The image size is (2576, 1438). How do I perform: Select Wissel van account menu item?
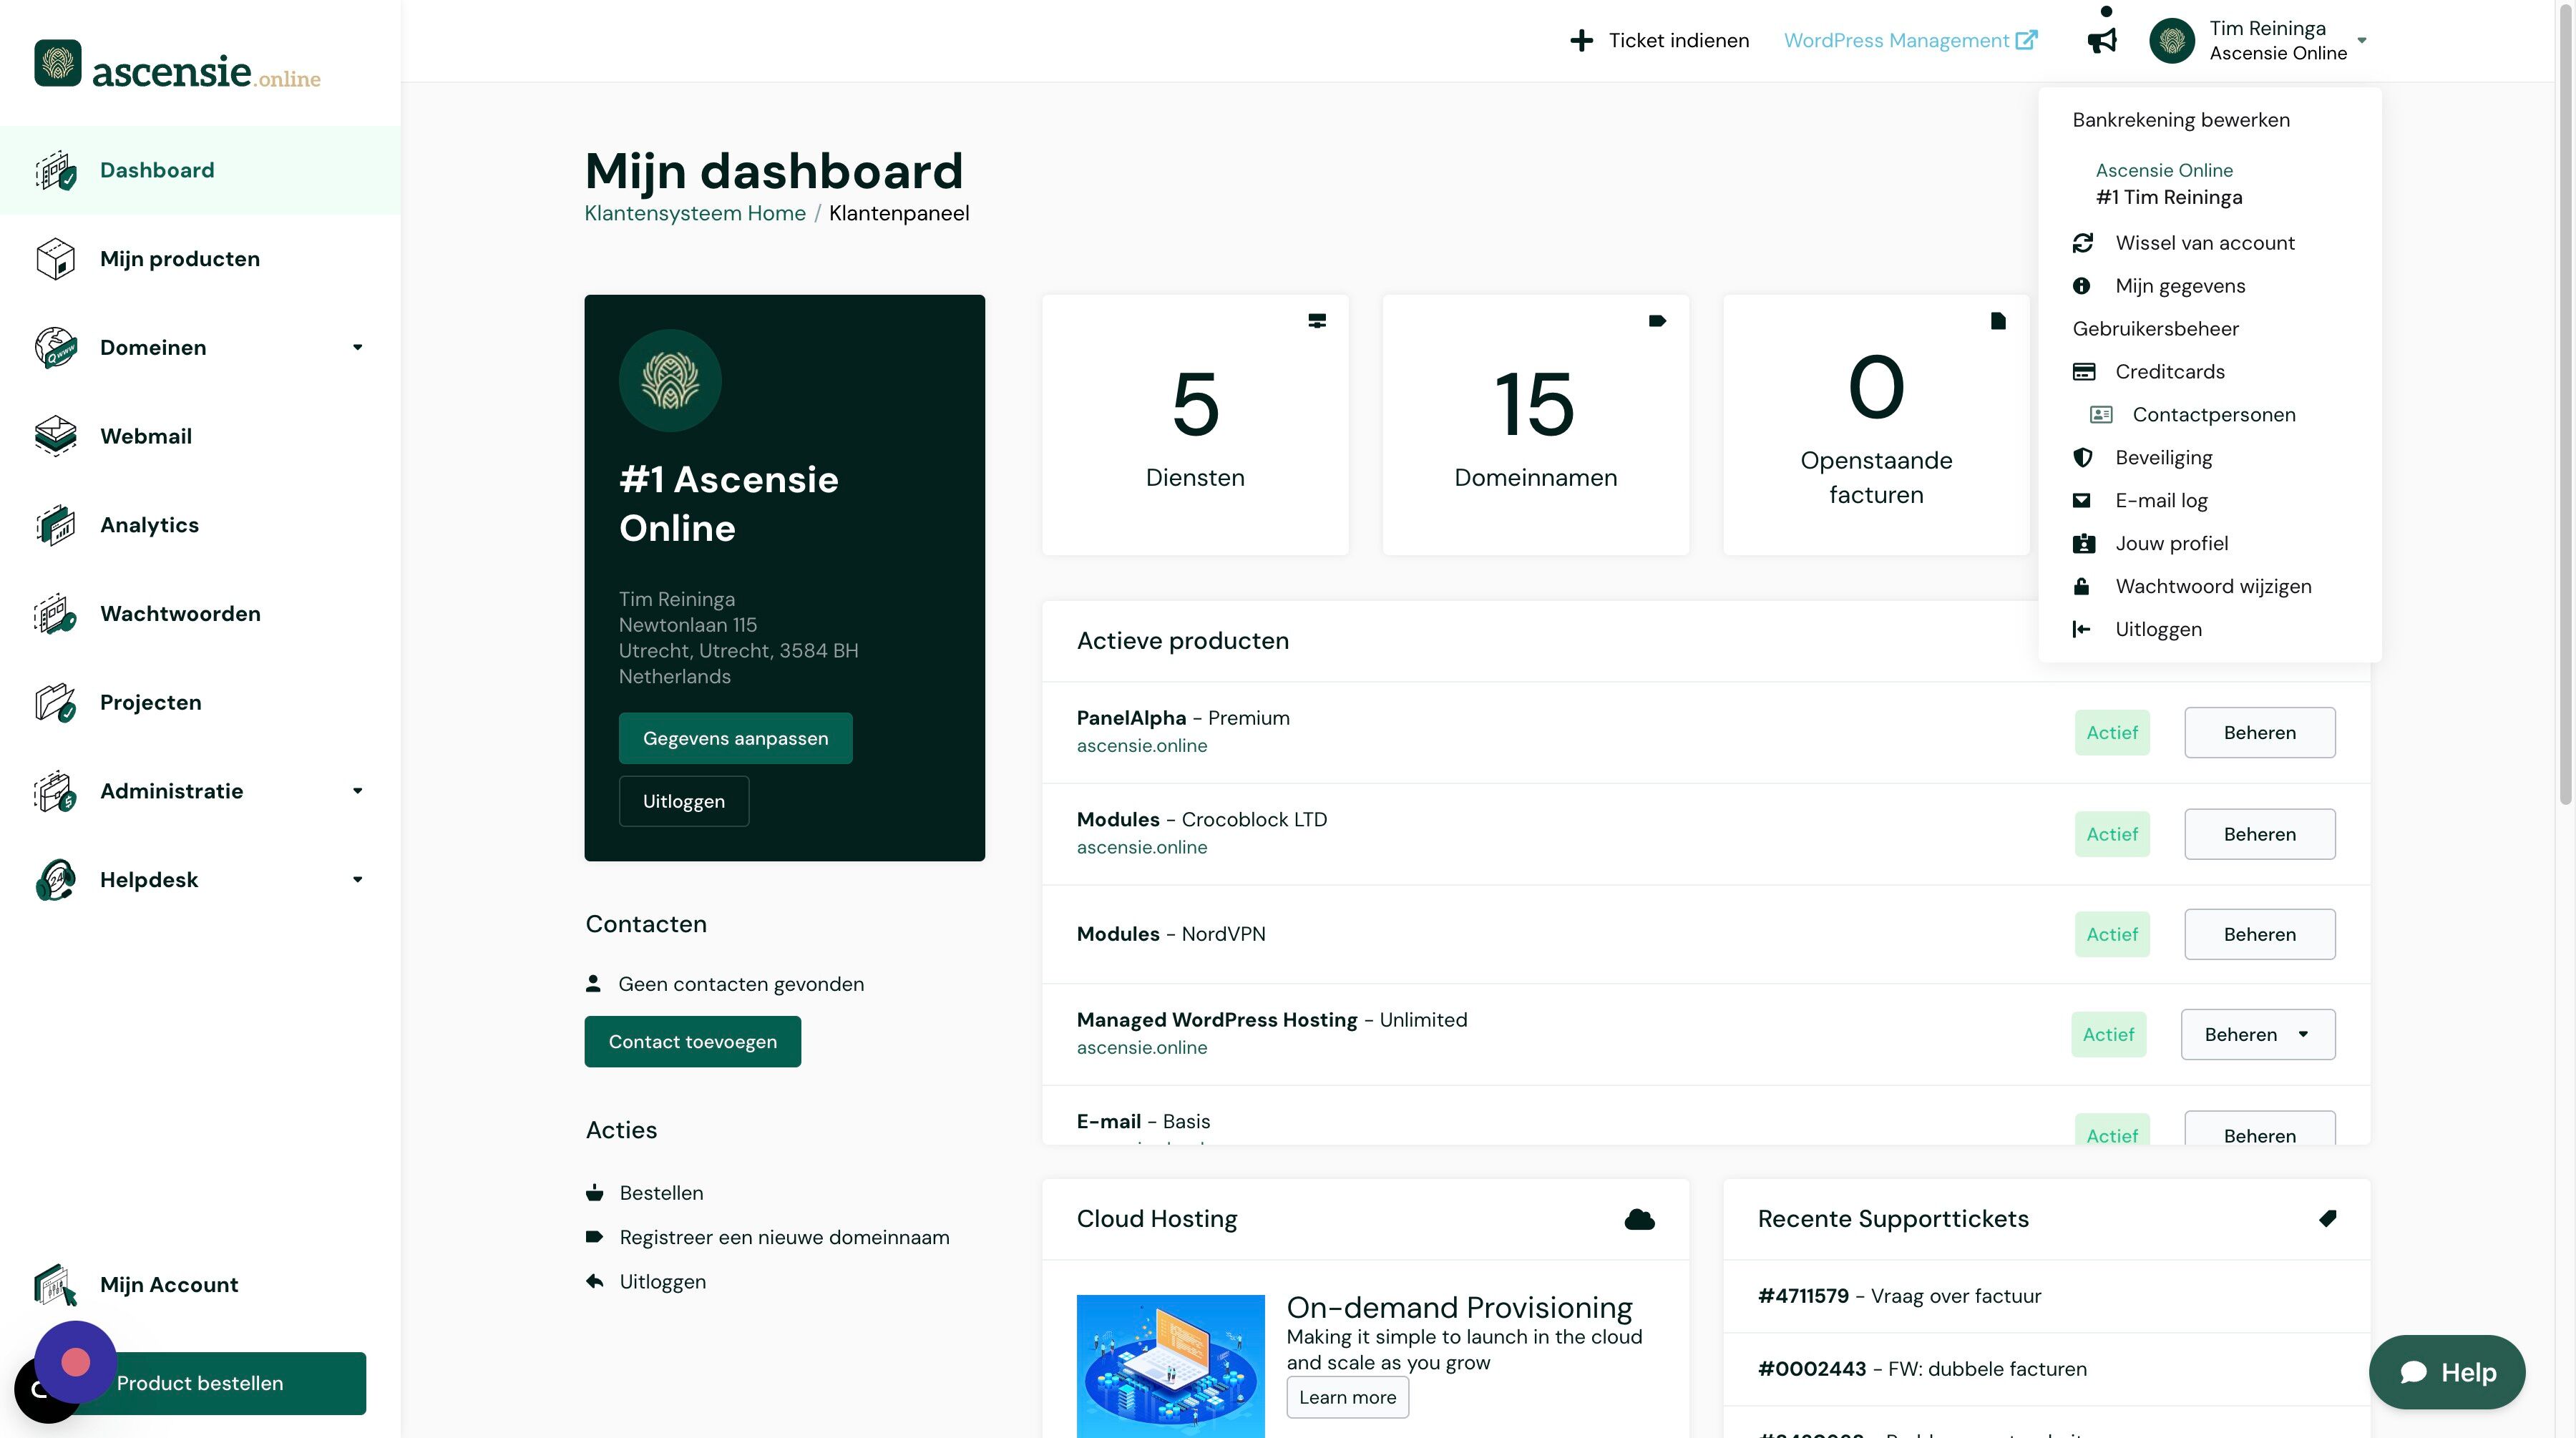pos(2204,243)
